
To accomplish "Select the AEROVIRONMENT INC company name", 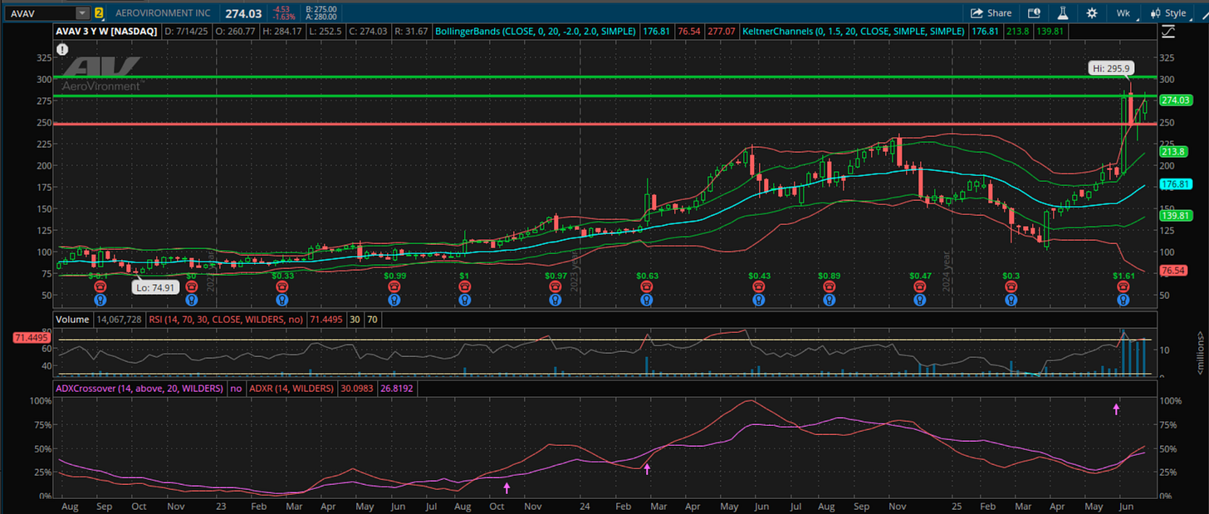I will pyautogui.click(x=163, y=12).
